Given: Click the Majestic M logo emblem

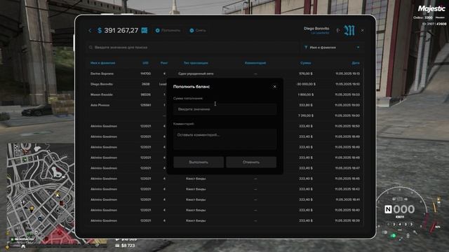Looking at the screenshot, I should [x=349, y=30].
